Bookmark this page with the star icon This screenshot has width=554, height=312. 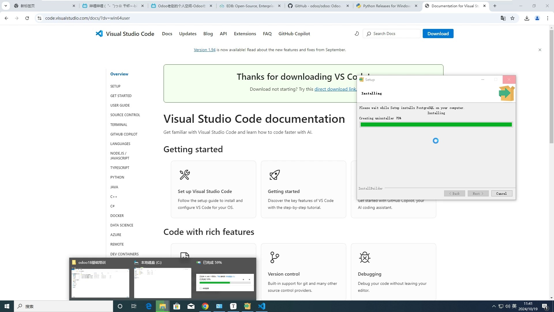tap(512, 18)
